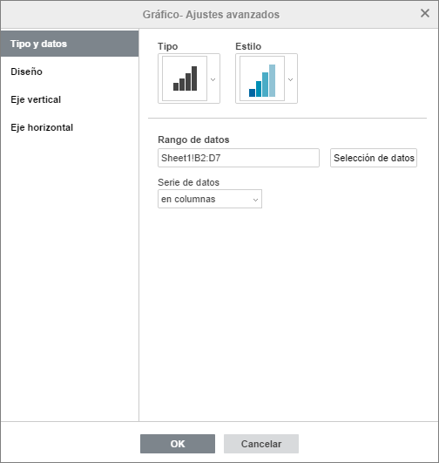Image resolution: width=439 pixels, height=463 pixels.
Task: Expand the Tipo chart type chevron
Action: tap(213, 79)
